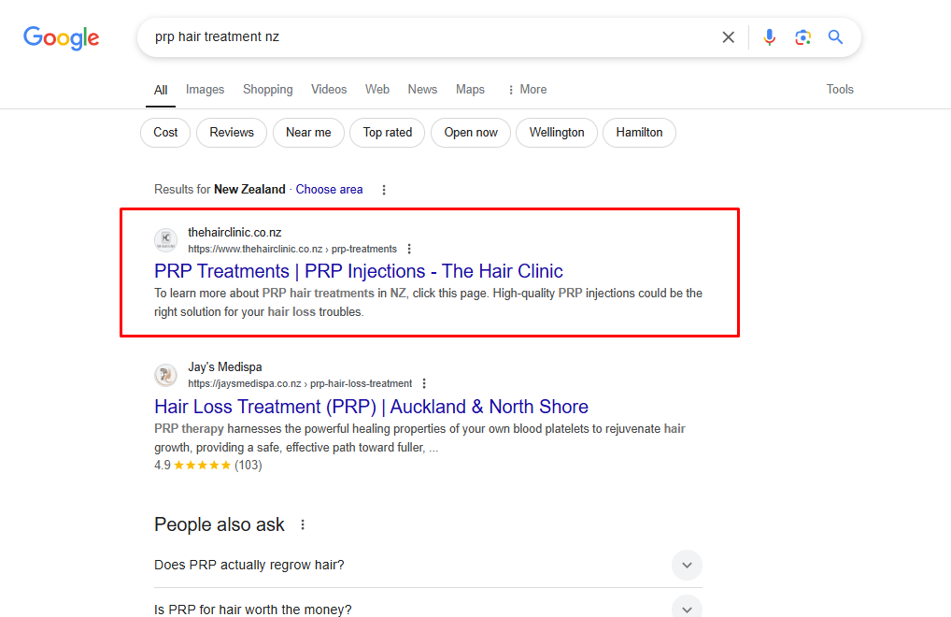Screen dimensions: 951x617
Task: Open three-dot menu for Jay's Medispa result
Action: (x=424, y=383)
